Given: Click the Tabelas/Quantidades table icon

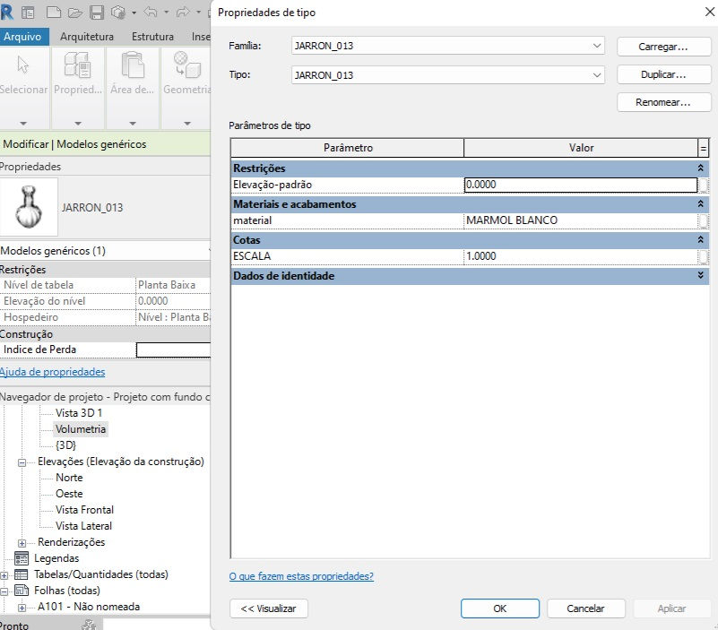Looking at the screenshot, I should 22,574.
